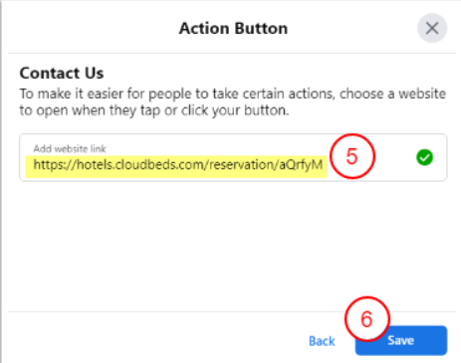The height and width of the screenshot is (363, 461).
Task: Click the red circled number 6
Action: (366, 318)
